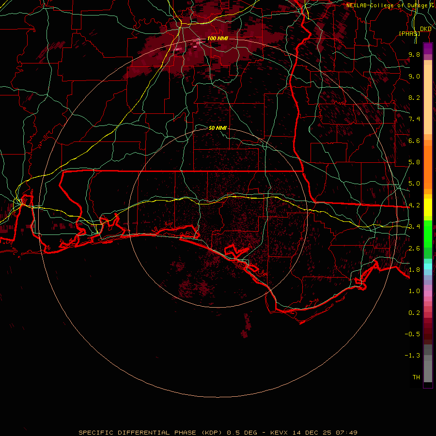
Task: Click the 9.0 scale label
Action: [x=414, y=76]
